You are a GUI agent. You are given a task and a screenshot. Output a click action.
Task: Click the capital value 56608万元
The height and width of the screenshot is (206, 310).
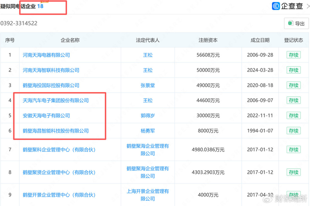[208, 55]
